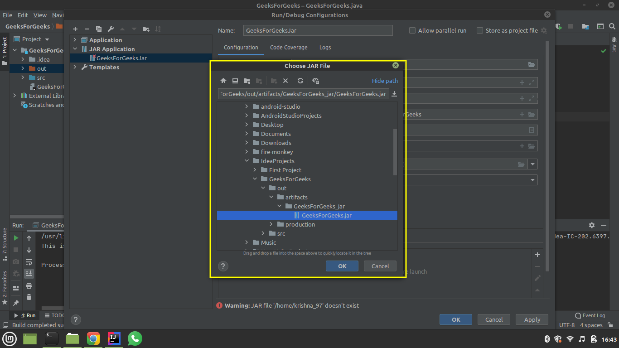Click the delete X icon in chooser toolbar
The image size is (619, 348).
pos(285,81)
